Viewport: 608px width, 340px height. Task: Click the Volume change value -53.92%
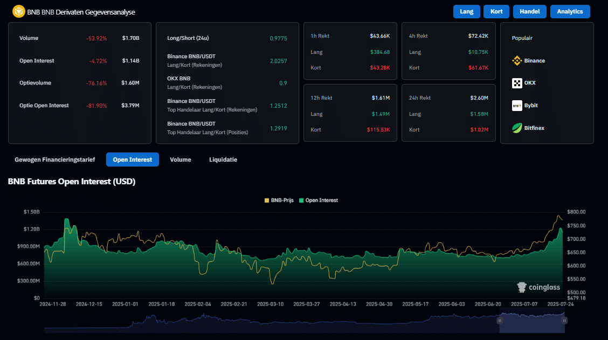tap(96, 38)
